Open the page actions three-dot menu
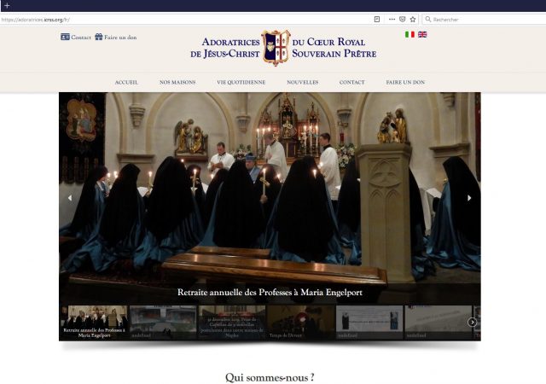This screenshot has height=384, width=546. (x=391, y=19)
